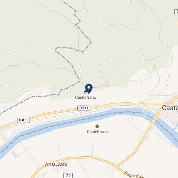178x178 pixels.
Task: Open the Castelfranc label south of river
Action: click(x=97, y=132)
